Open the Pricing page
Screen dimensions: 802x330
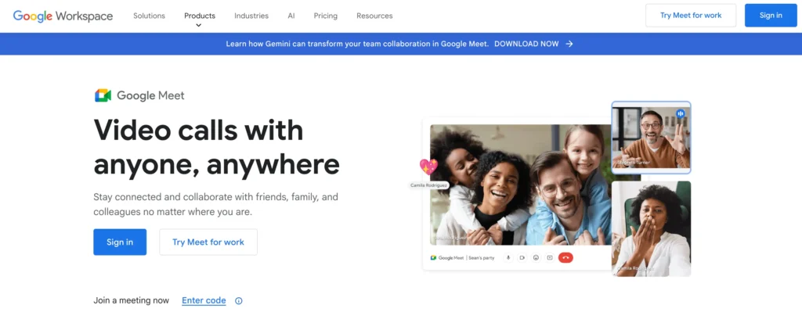coord(325,16)
